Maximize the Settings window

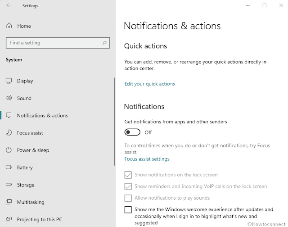point(264,5)
